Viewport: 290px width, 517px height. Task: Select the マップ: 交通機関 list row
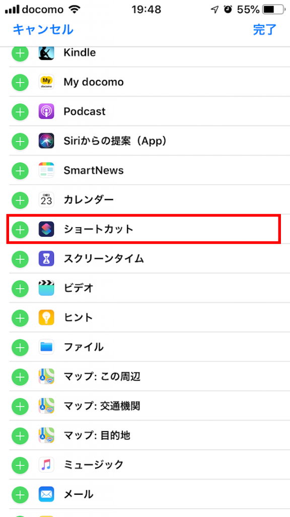pyautogui.click(x=151, y=406)
